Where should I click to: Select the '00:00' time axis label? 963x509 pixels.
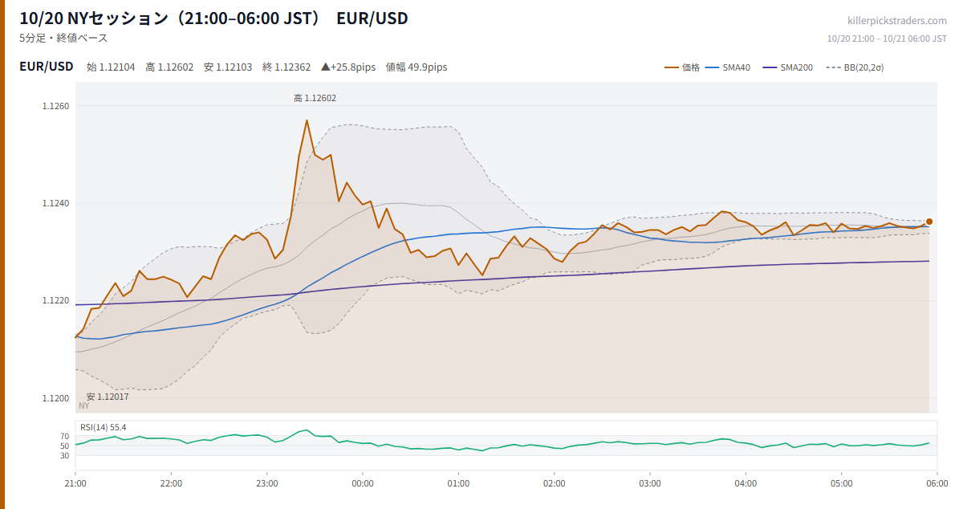tap(363, 483)
